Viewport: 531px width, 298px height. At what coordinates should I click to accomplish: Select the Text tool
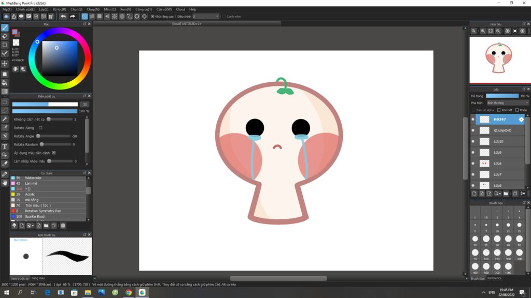5,146
